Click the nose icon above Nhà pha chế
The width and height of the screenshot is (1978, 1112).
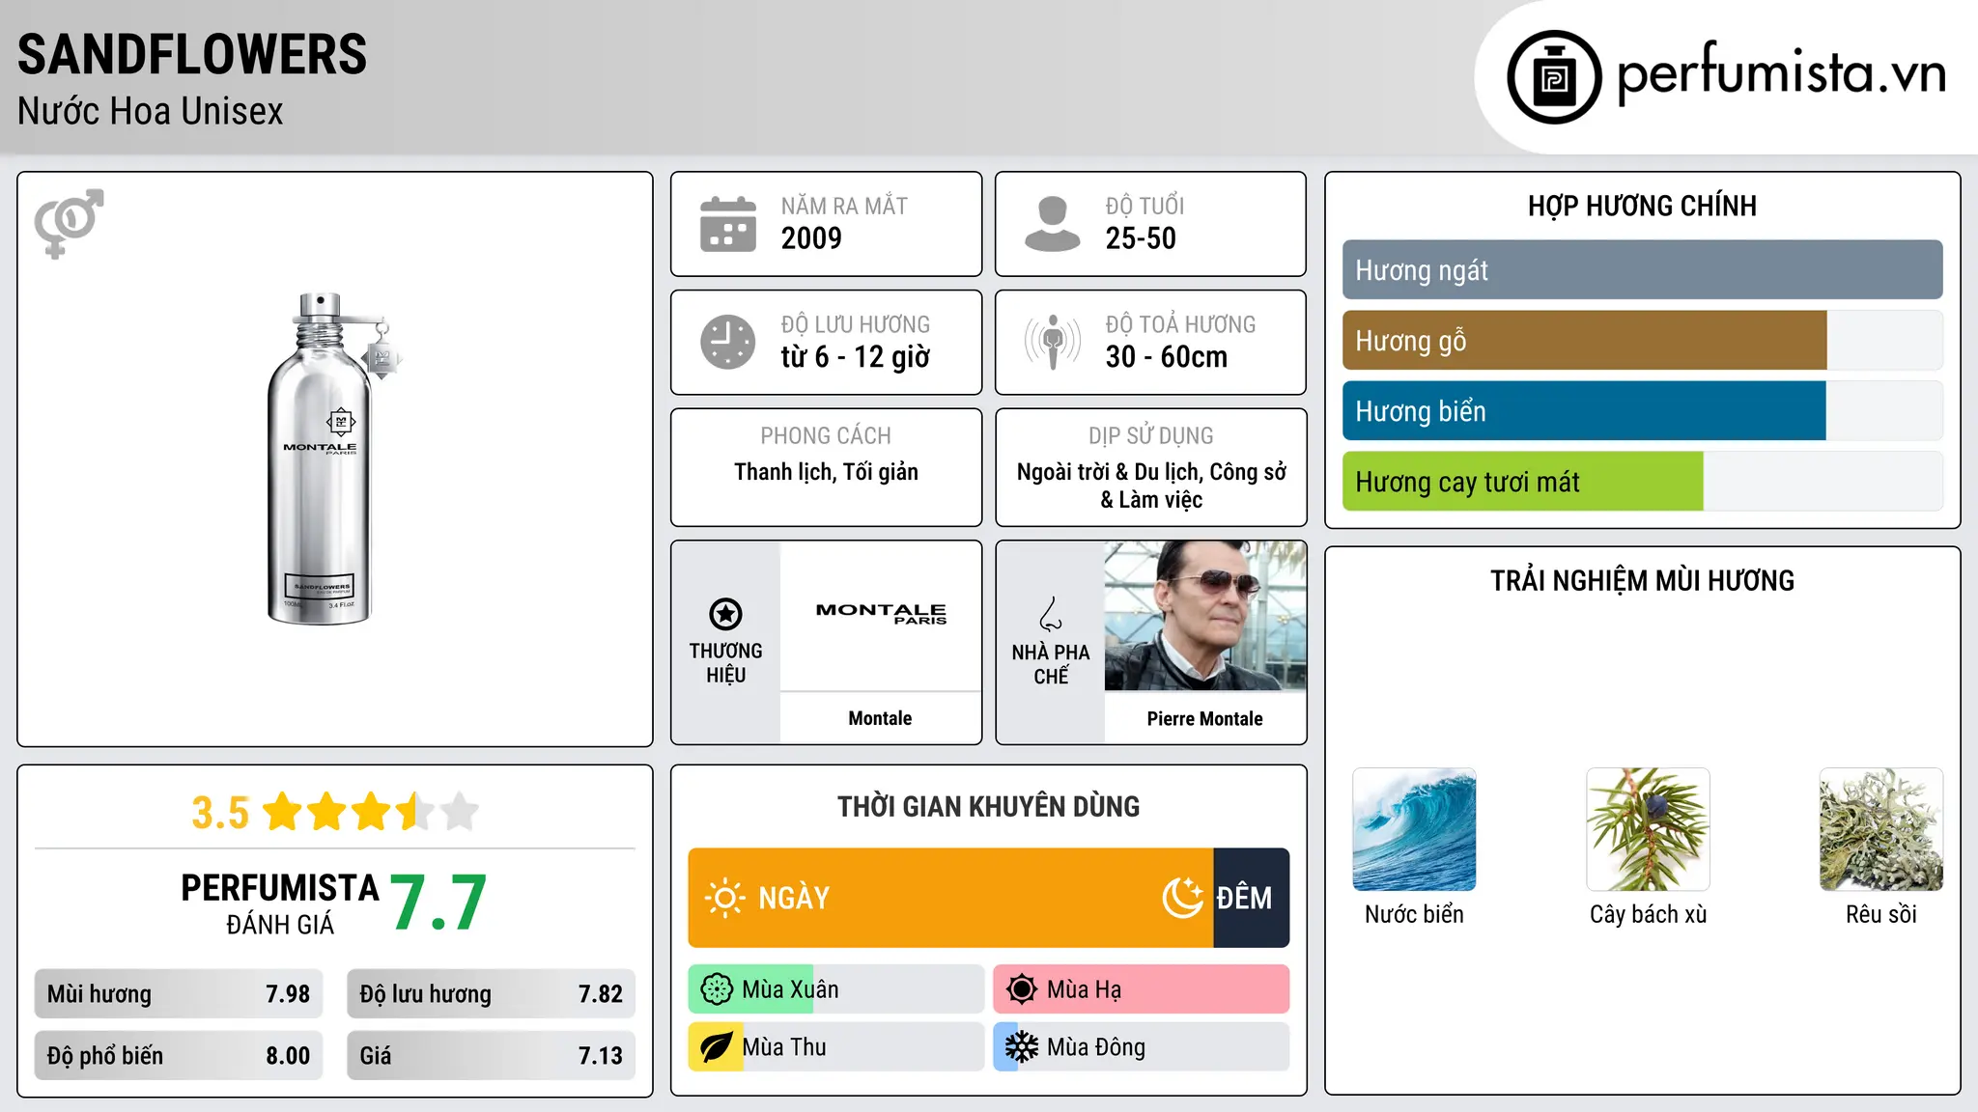(1051, 614)
